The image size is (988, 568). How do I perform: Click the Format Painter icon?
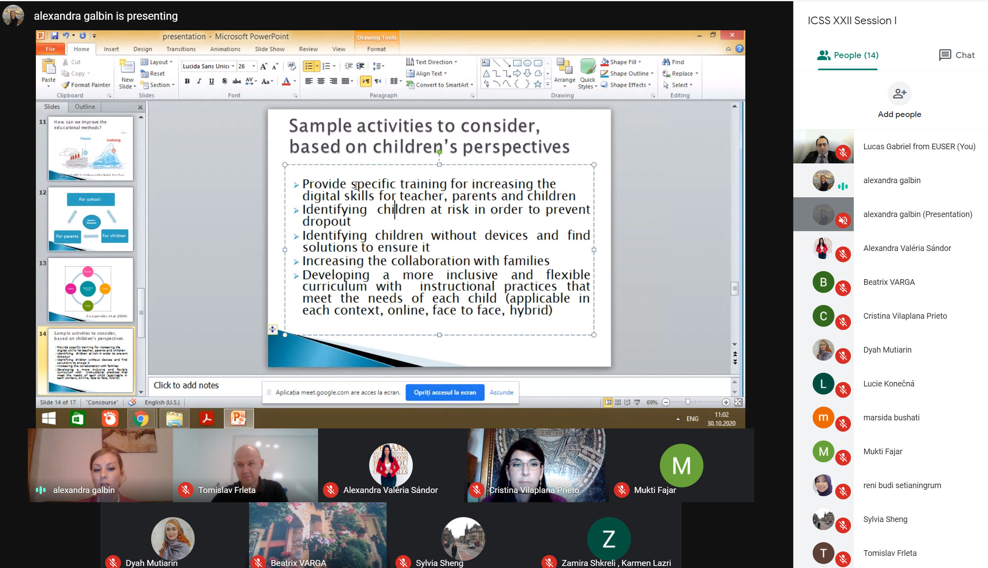click(x=66, y=85)
